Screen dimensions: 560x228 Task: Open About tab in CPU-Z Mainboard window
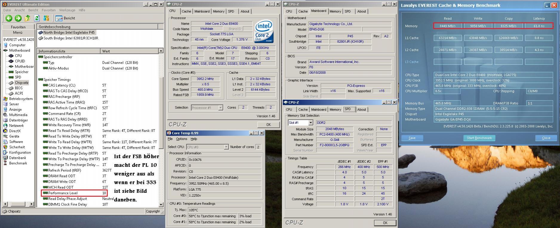[361, 11]
